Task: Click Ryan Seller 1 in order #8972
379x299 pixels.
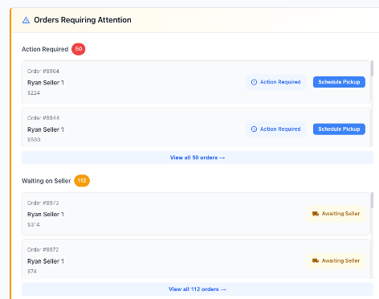Action: click(46, 261)
